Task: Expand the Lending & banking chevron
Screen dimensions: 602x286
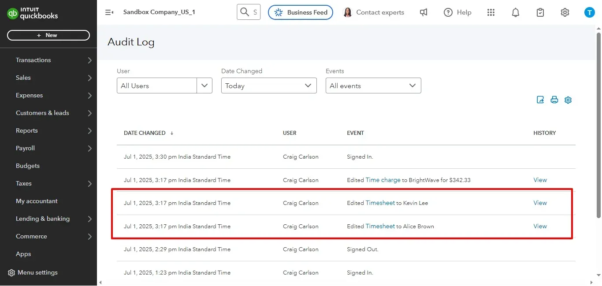Action: [89, 219]
